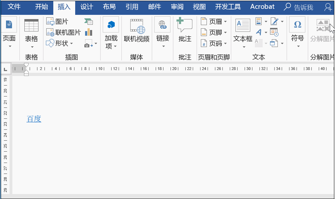Open the Acrobat ribbon tab
This screenshot has height=199, width=335.
pos(262,7)
